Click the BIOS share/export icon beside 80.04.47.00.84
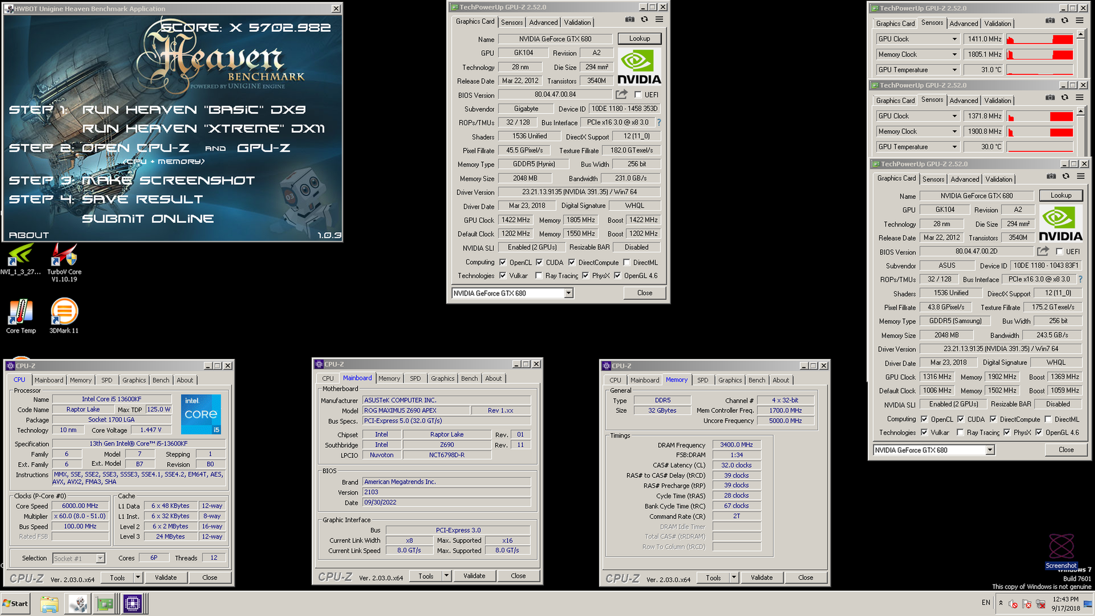 pos(622,94)
